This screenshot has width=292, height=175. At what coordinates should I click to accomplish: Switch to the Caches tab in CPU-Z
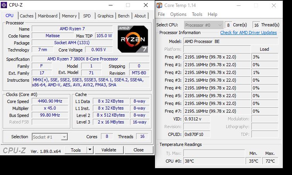(x=27, y=16)
